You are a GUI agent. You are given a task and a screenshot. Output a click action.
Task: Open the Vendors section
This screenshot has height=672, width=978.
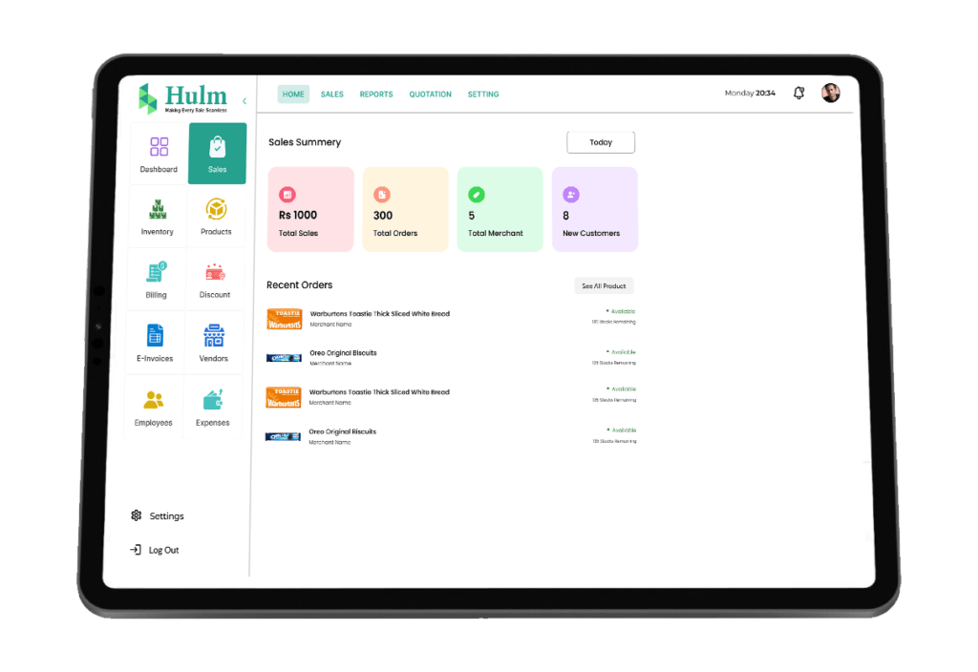pos(213,343)
